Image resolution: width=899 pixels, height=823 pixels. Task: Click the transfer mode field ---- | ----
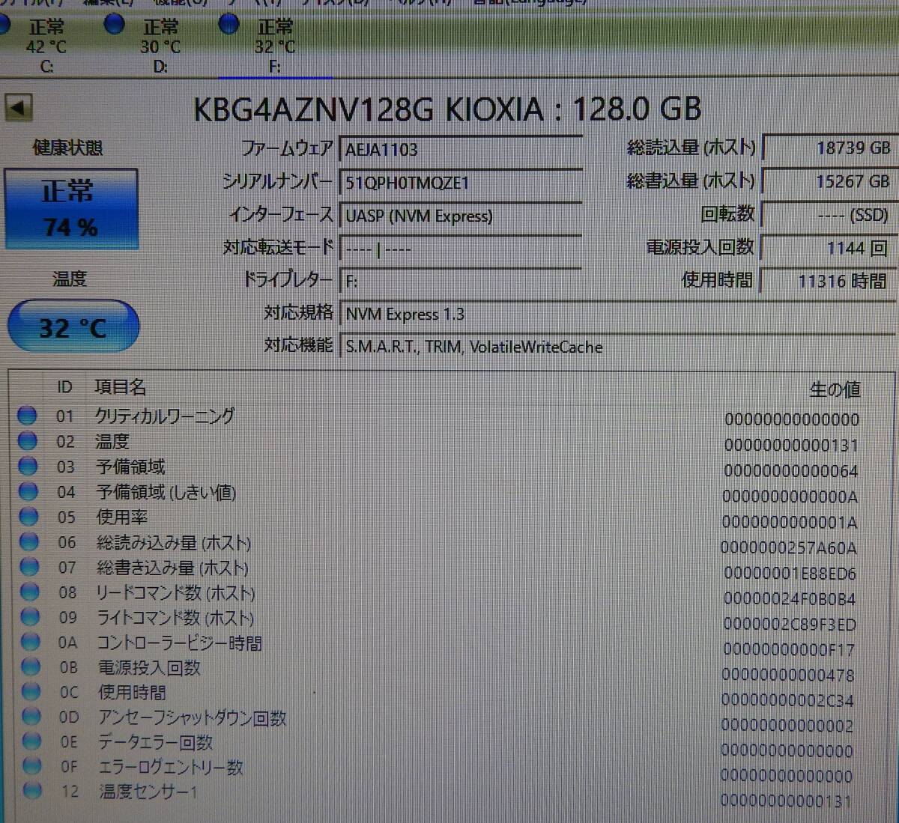[461, 249]
